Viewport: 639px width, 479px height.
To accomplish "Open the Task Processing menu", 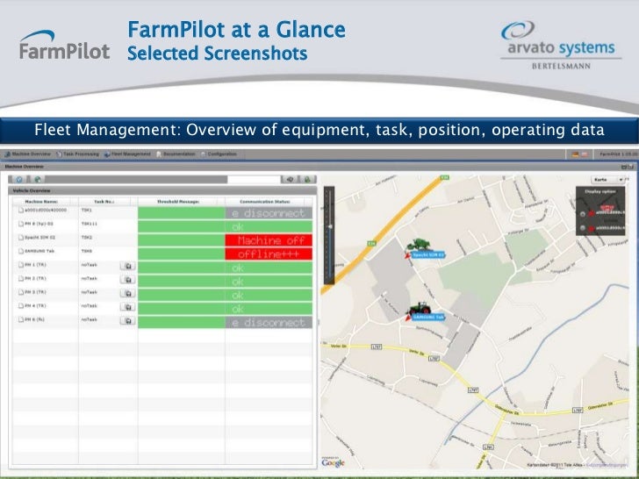I will pos(77,154).
